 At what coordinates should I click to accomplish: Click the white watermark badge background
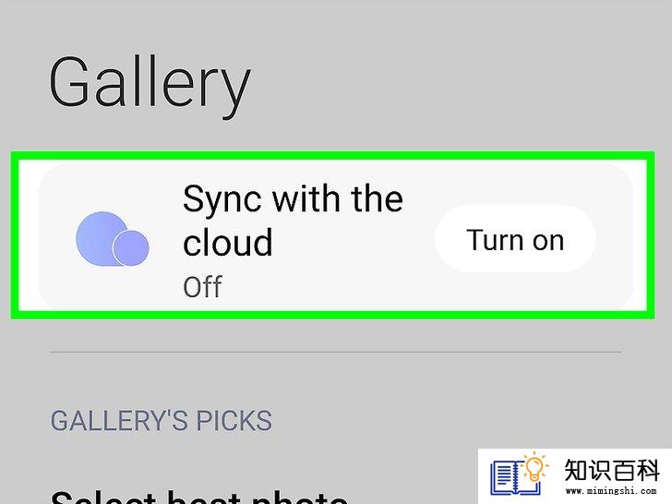pyautogui.click(x=575, y=476)
